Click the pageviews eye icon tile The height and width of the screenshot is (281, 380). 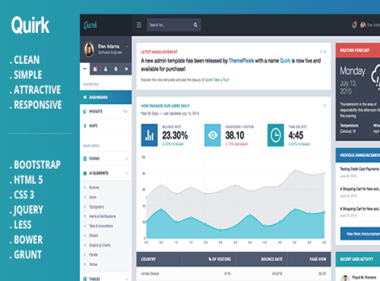[213, 135]
